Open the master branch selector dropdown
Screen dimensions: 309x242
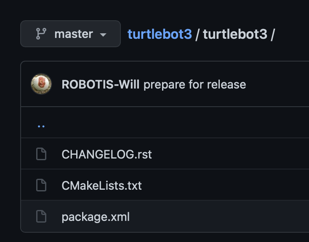click(70, 34)
